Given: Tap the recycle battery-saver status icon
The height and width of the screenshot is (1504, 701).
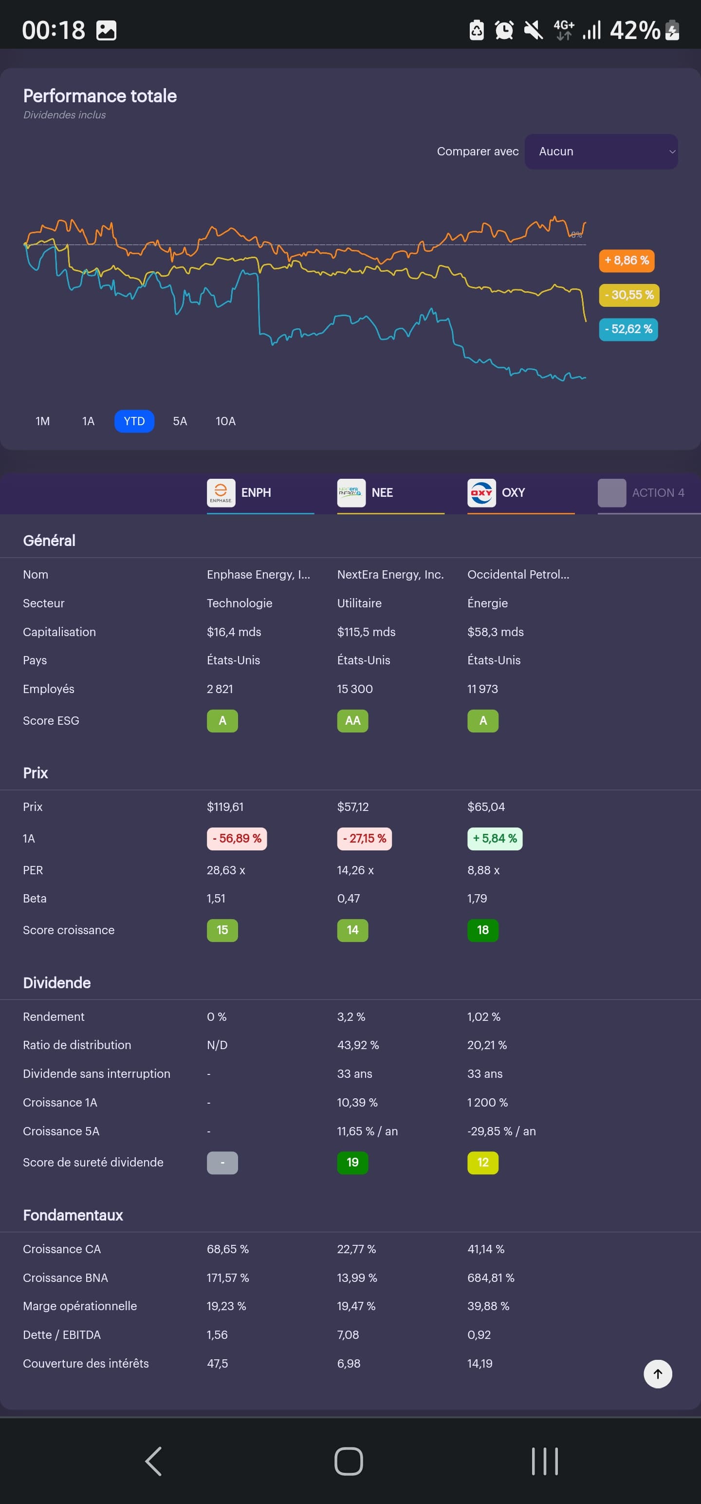Looking at the screenshot, I should pyautogui.click(x=476, y=30).
